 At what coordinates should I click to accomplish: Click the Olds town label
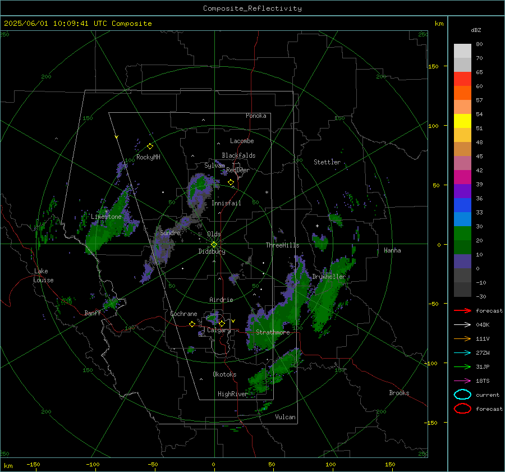(x=214, y=234)
